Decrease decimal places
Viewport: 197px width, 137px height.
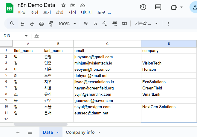pos(105,23)
